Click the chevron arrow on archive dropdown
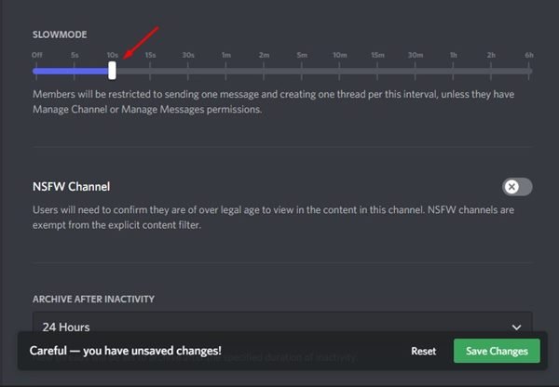The image size is (559, 387). (x=517, y=327)
